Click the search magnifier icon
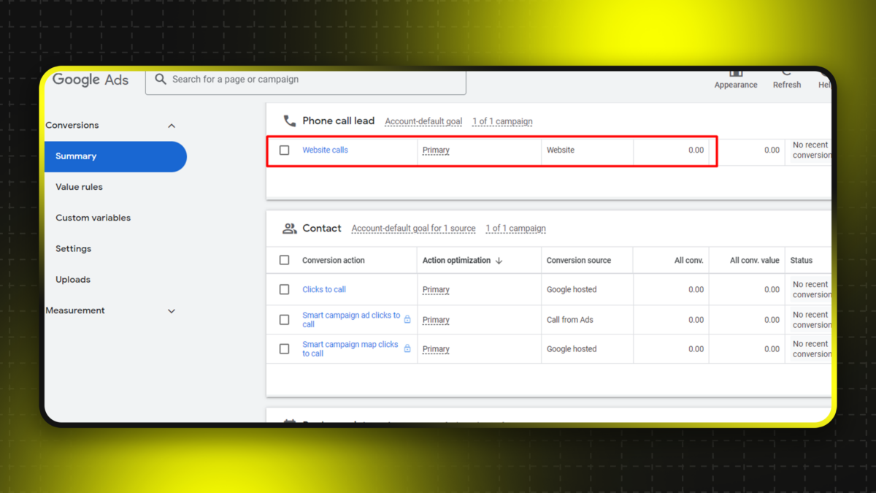 (161, 79)
